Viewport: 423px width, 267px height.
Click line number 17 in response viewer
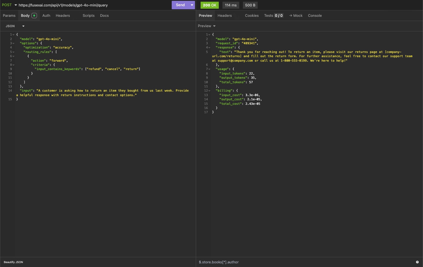click(206, 112)
